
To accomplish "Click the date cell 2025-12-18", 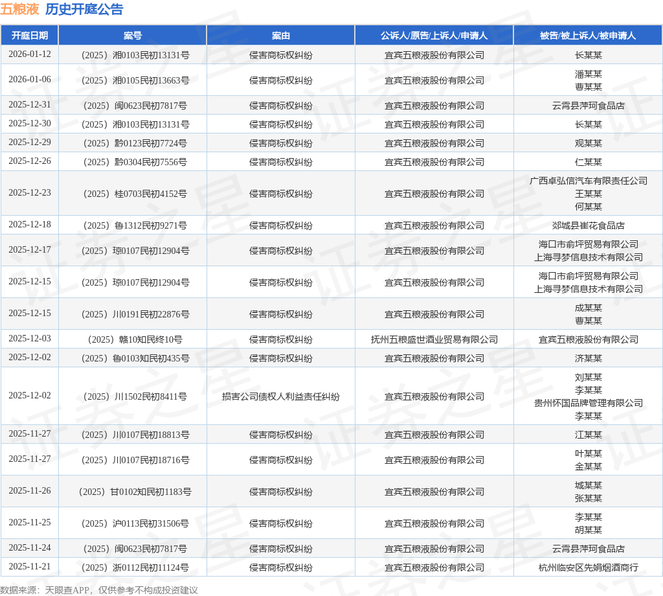I will (30, 225).
